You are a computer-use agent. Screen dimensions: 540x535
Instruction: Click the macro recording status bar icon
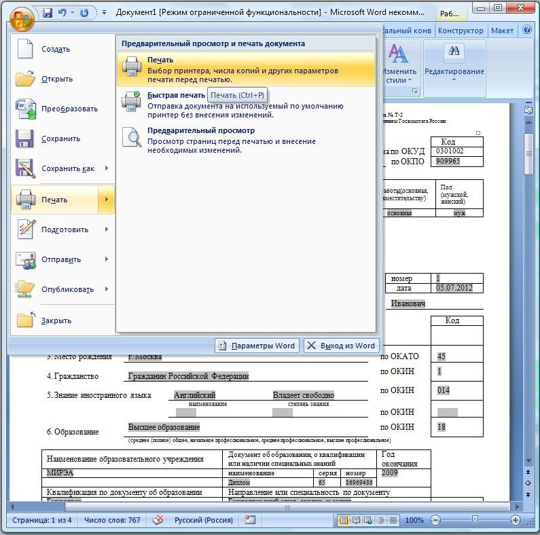251,520
